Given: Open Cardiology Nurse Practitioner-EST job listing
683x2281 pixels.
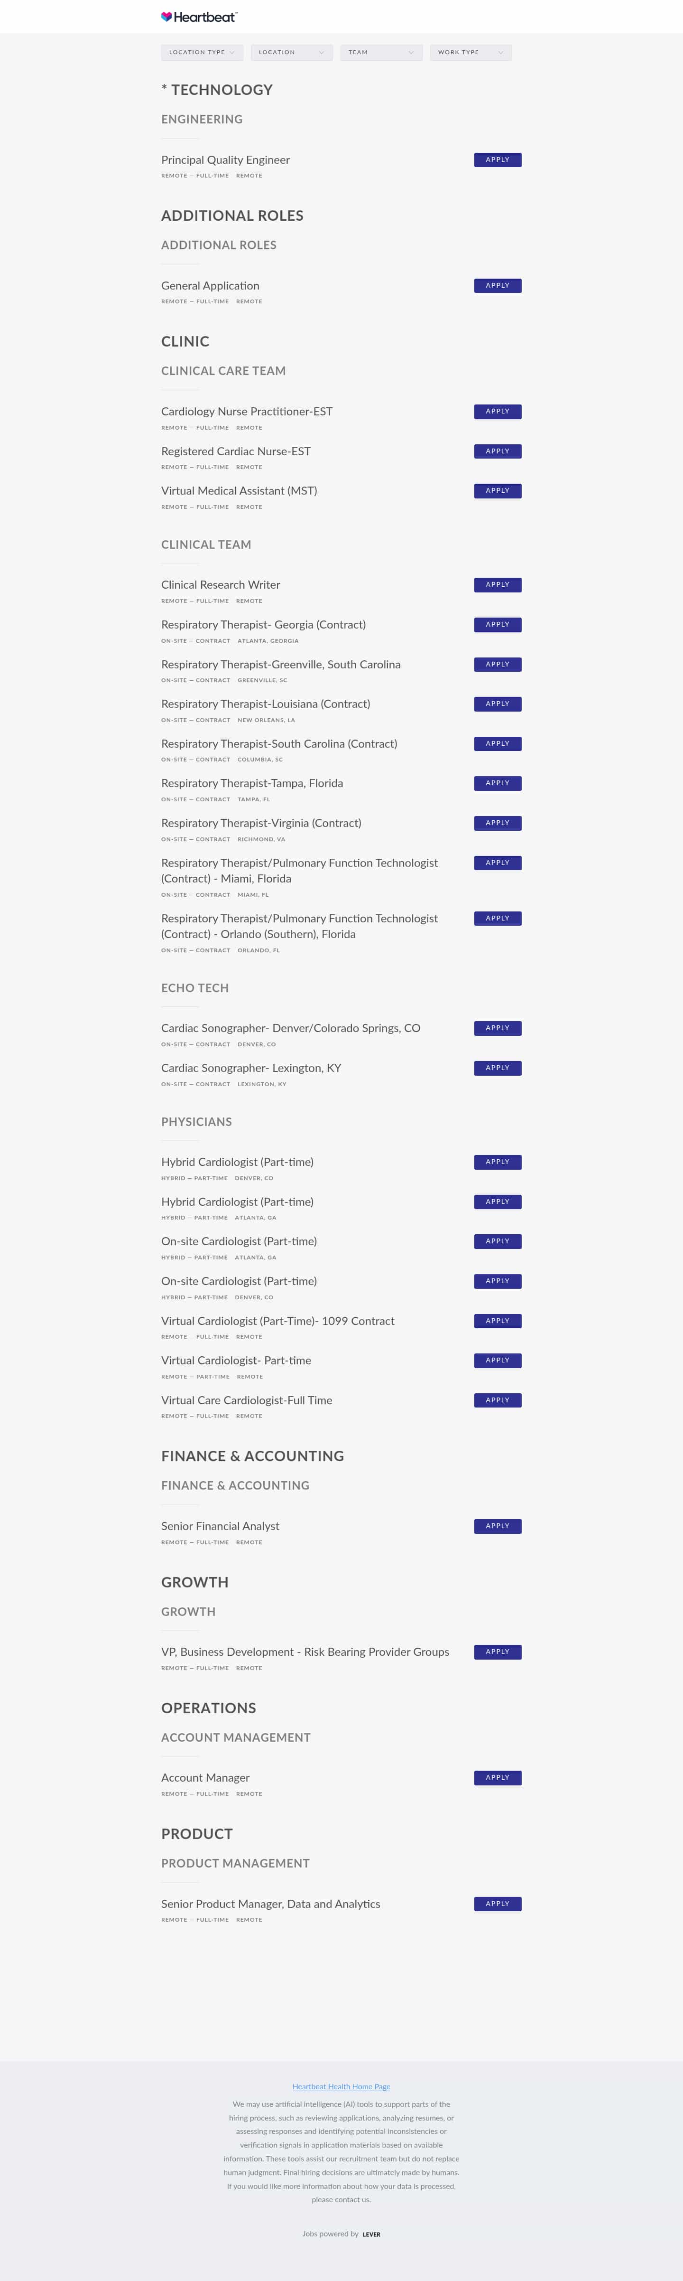Looking at the screenshot, I should click(x=247, y=412).
